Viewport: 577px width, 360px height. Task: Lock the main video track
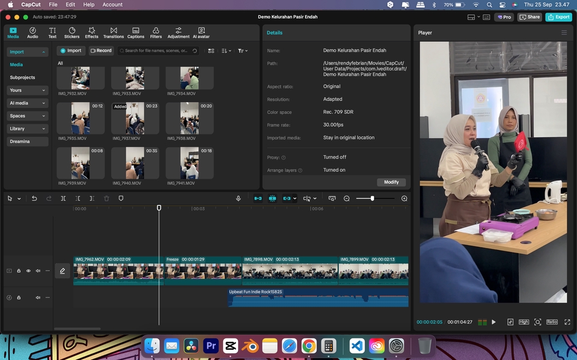click(19, 271)
